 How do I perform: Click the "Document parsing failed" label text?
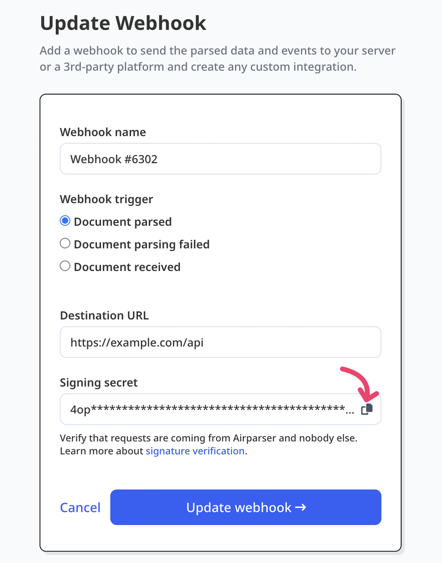coord(142,245)
